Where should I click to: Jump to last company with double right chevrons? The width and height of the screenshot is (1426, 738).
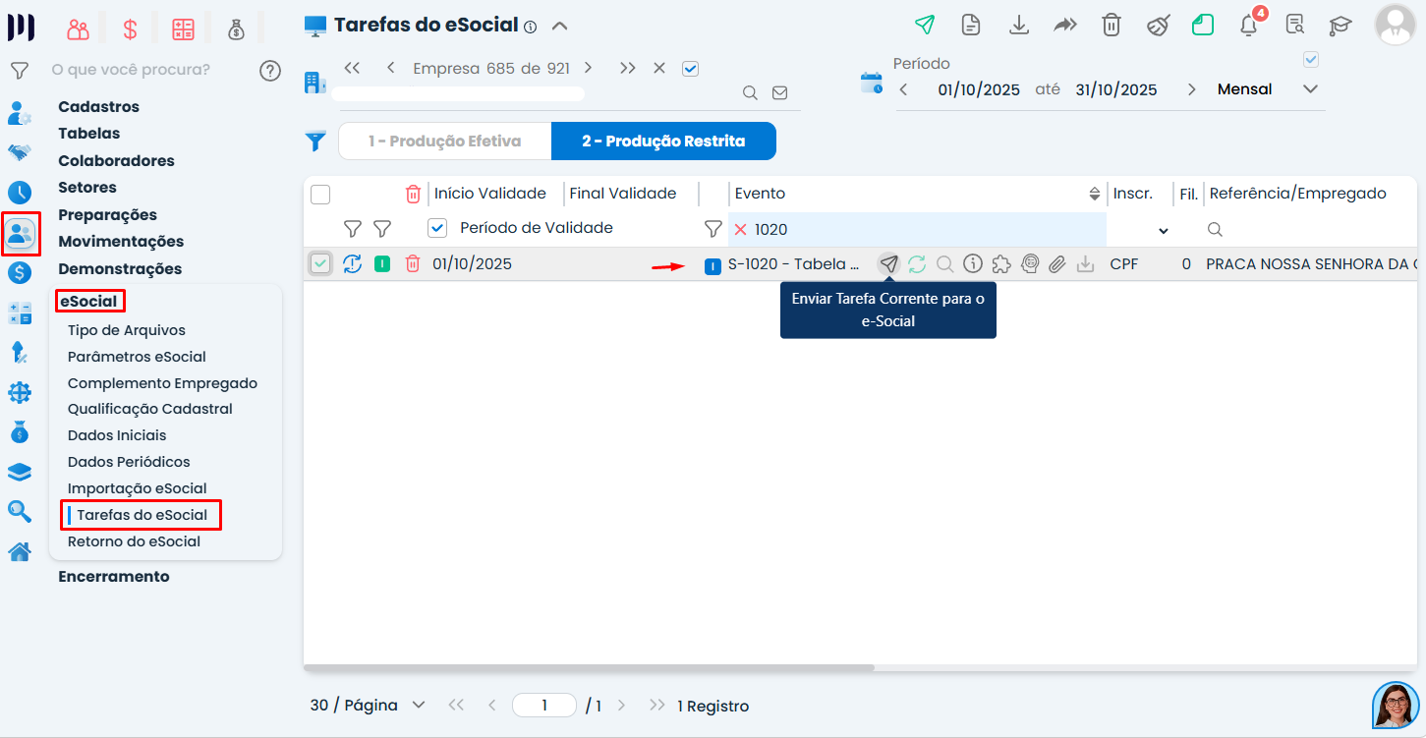click(x=628, y=68)
